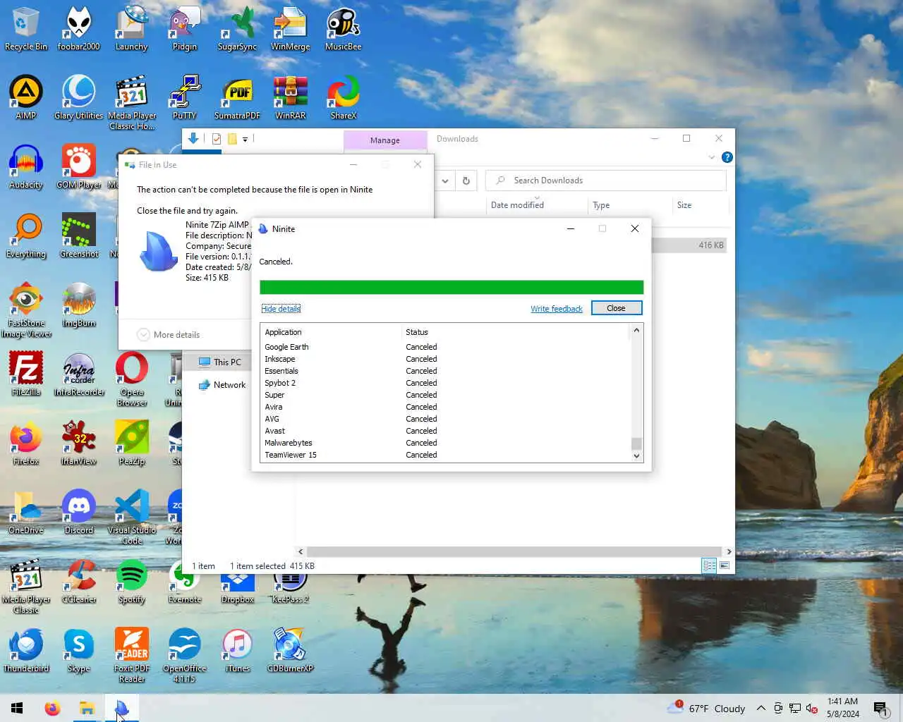The height and width of the screenshot is (722, 903).
Task: Open the MusicBee desktop shortcut
Action: (343, 28)
